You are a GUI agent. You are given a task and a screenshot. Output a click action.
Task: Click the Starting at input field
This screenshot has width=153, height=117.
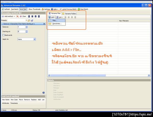[21, 31]
